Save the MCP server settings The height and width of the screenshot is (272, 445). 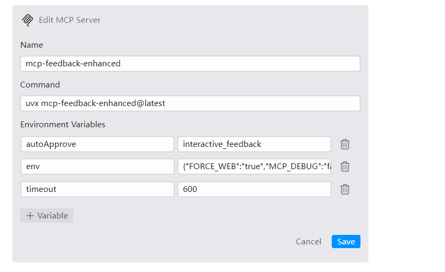point(346,241)
